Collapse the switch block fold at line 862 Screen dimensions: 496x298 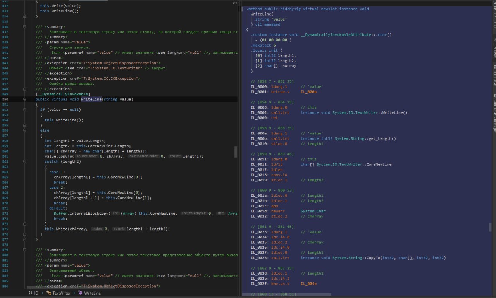[25, 162]
